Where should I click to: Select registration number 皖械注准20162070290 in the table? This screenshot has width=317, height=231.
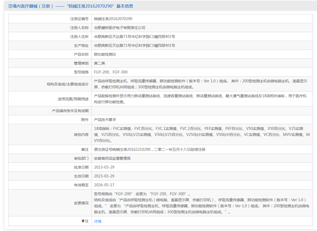tap(113, 19)
